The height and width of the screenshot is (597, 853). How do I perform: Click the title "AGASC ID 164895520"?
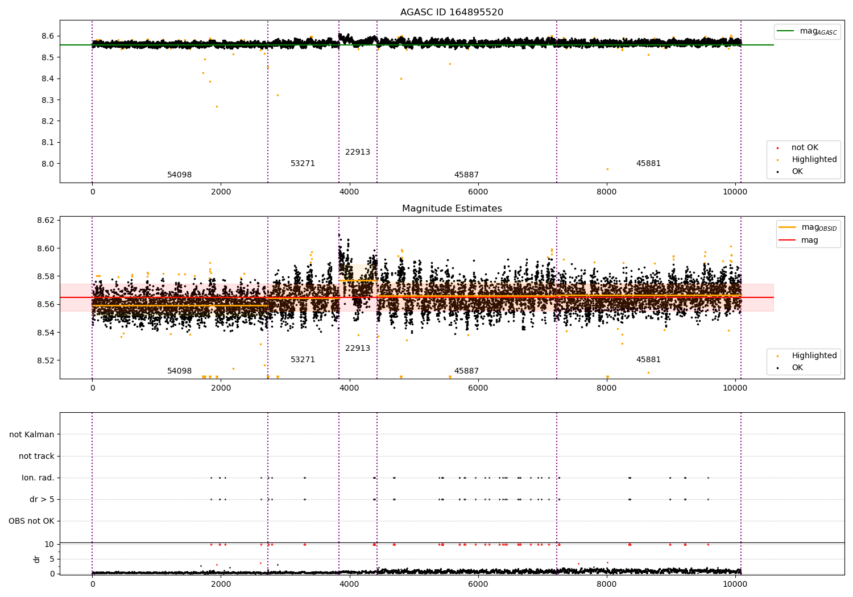tap(452, 13)
